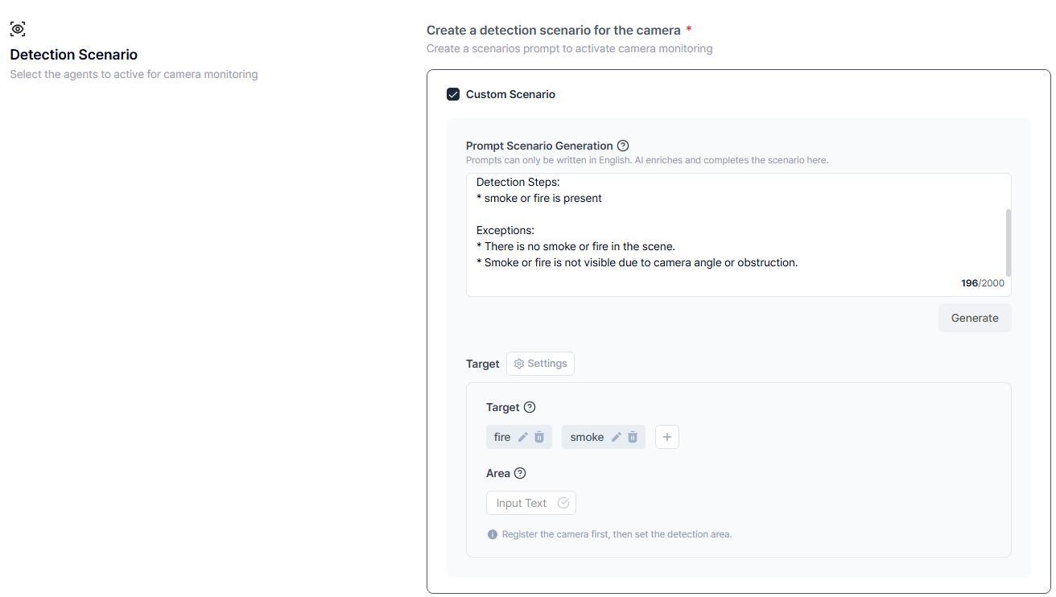
Task: Delete the fire target tag
Action: coord(539,437)
